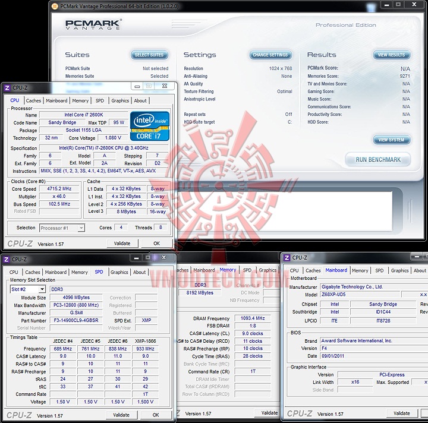Open About tab in the top CPU-Z window
The height and width of the screenshot is (423, 428).
tap(140, 100)
